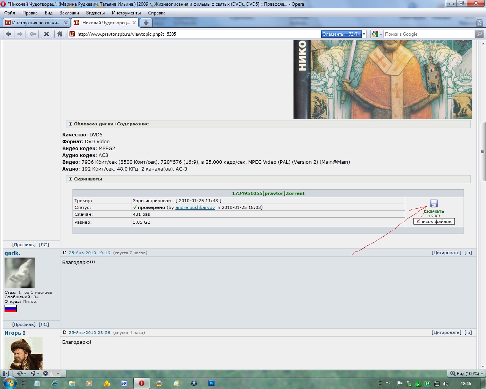The image size is (486, 389).
Task: Open address bar elements dropdown arrow
Action: [364, 34]
